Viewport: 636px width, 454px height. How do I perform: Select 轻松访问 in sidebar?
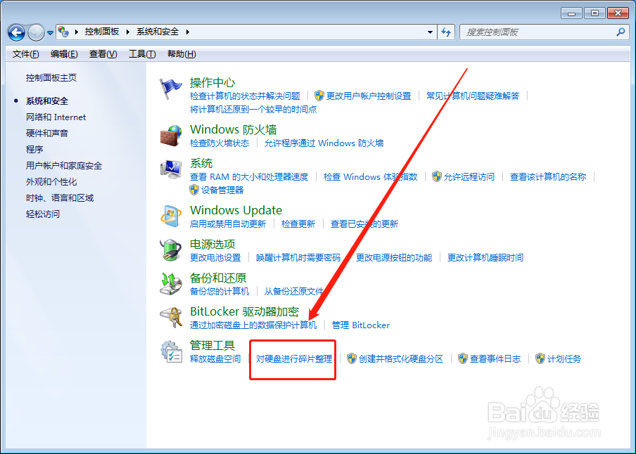point(43,214)
